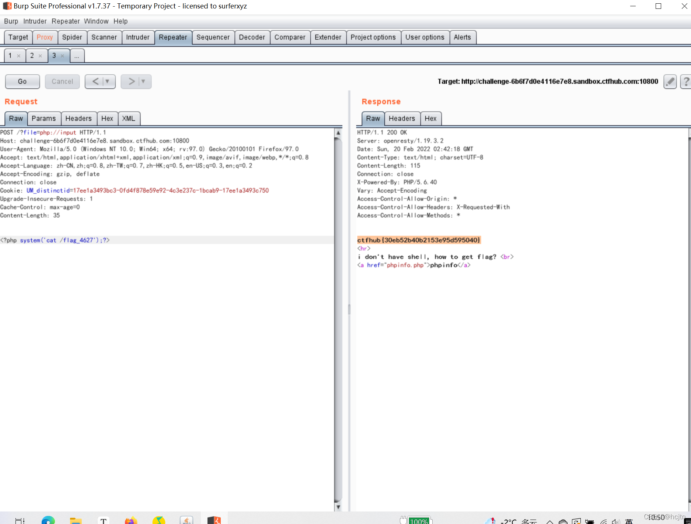Click the '...' new Repeater tab
Image resolution: width=691 pixels, height=524 pixels.
[77, 56]
